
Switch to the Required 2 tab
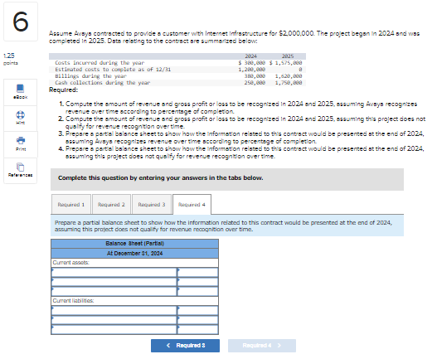click(x=111, y=205)
